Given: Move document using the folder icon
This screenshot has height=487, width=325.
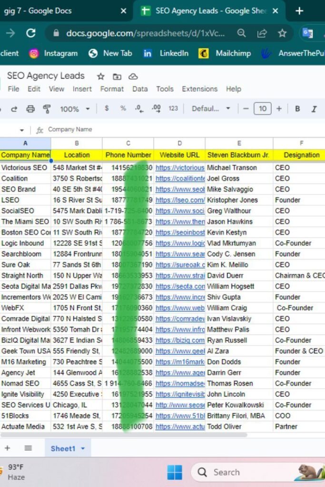Looking at the screenshot, I should 117,77.
